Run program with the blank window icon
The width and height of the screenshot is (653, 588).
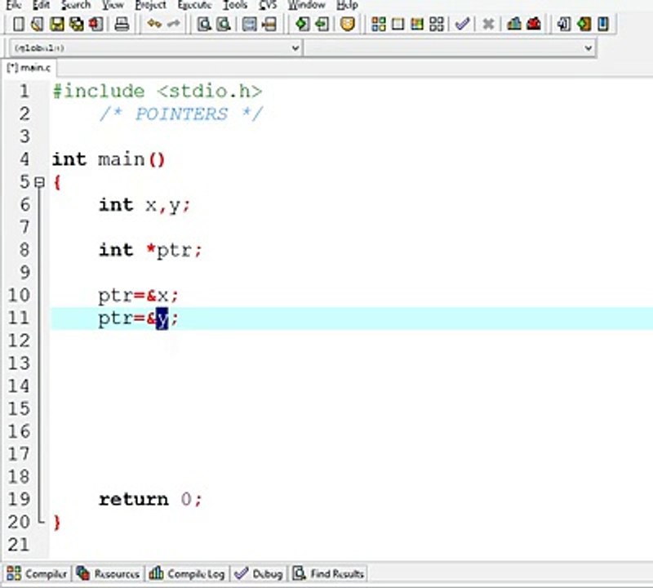398,24
